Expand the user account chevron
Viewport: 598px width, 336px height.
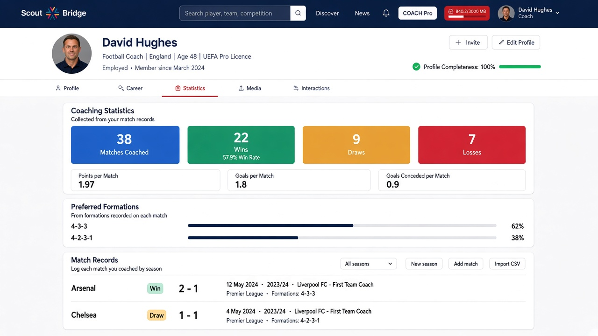(557, 13)
